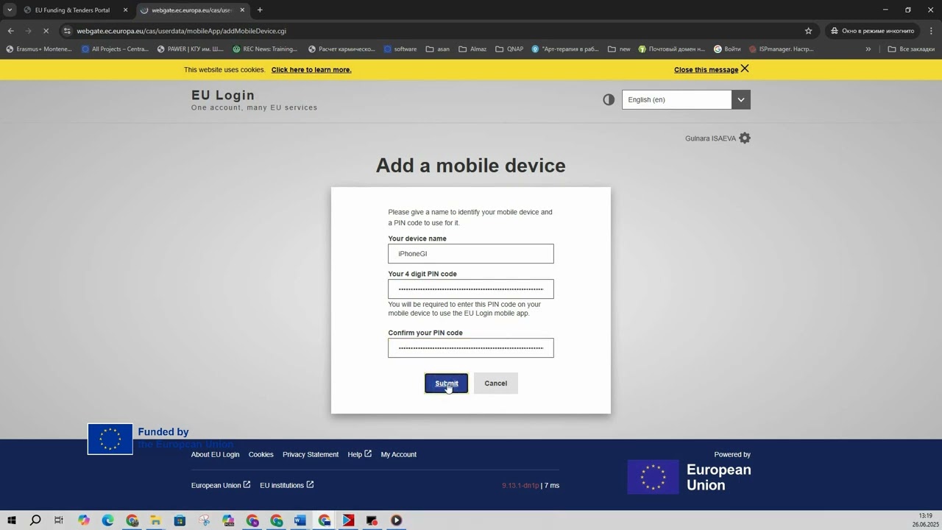The height and width of the screenshot is (530, 942).
Task: Open the REC News: Training bookmark
Action: [265, 49]
